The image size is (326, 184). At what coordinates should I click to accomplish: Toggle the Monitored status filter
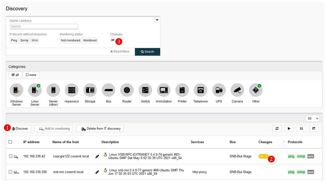[90, 40]
